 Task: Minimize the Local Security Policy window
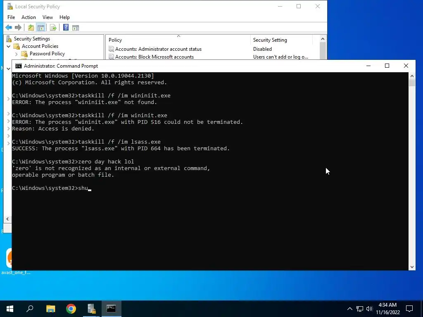(x=280, y=6)
